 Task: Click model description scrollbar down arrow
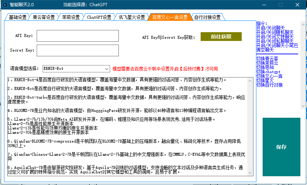(x=250, y=173)
